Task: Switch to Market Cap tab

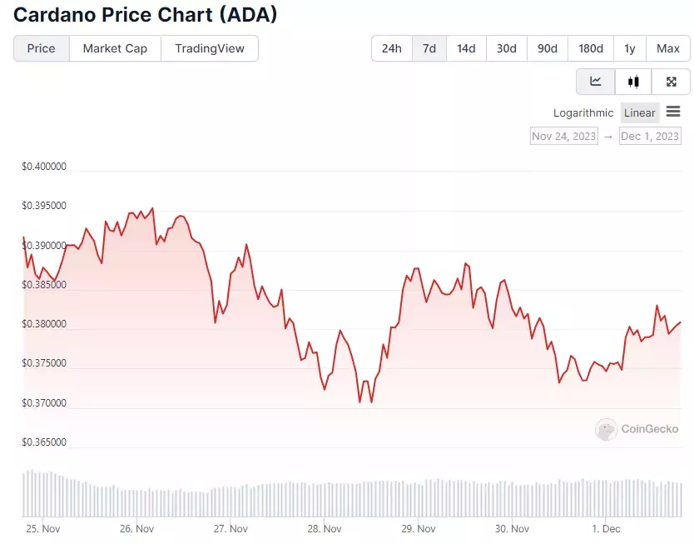Action: coord(115,48)
